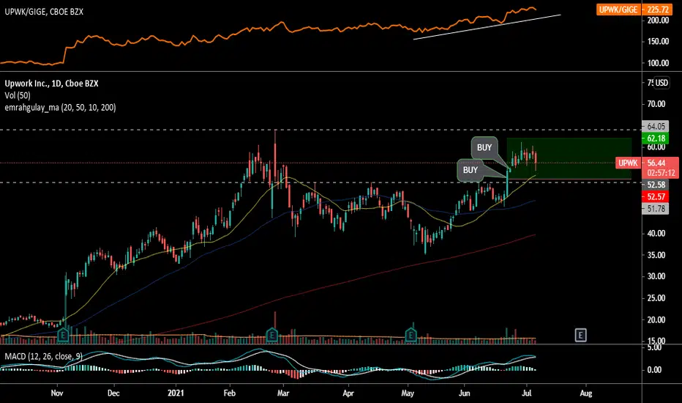Click the red 52.57 price label

[x=656, y=197]
